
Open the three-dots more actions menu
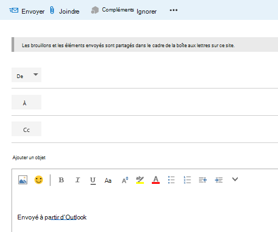[x=174, y=10]
